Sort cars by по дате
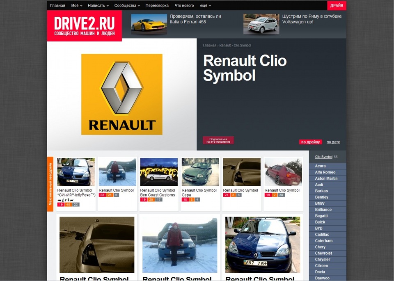 (333, 142)
